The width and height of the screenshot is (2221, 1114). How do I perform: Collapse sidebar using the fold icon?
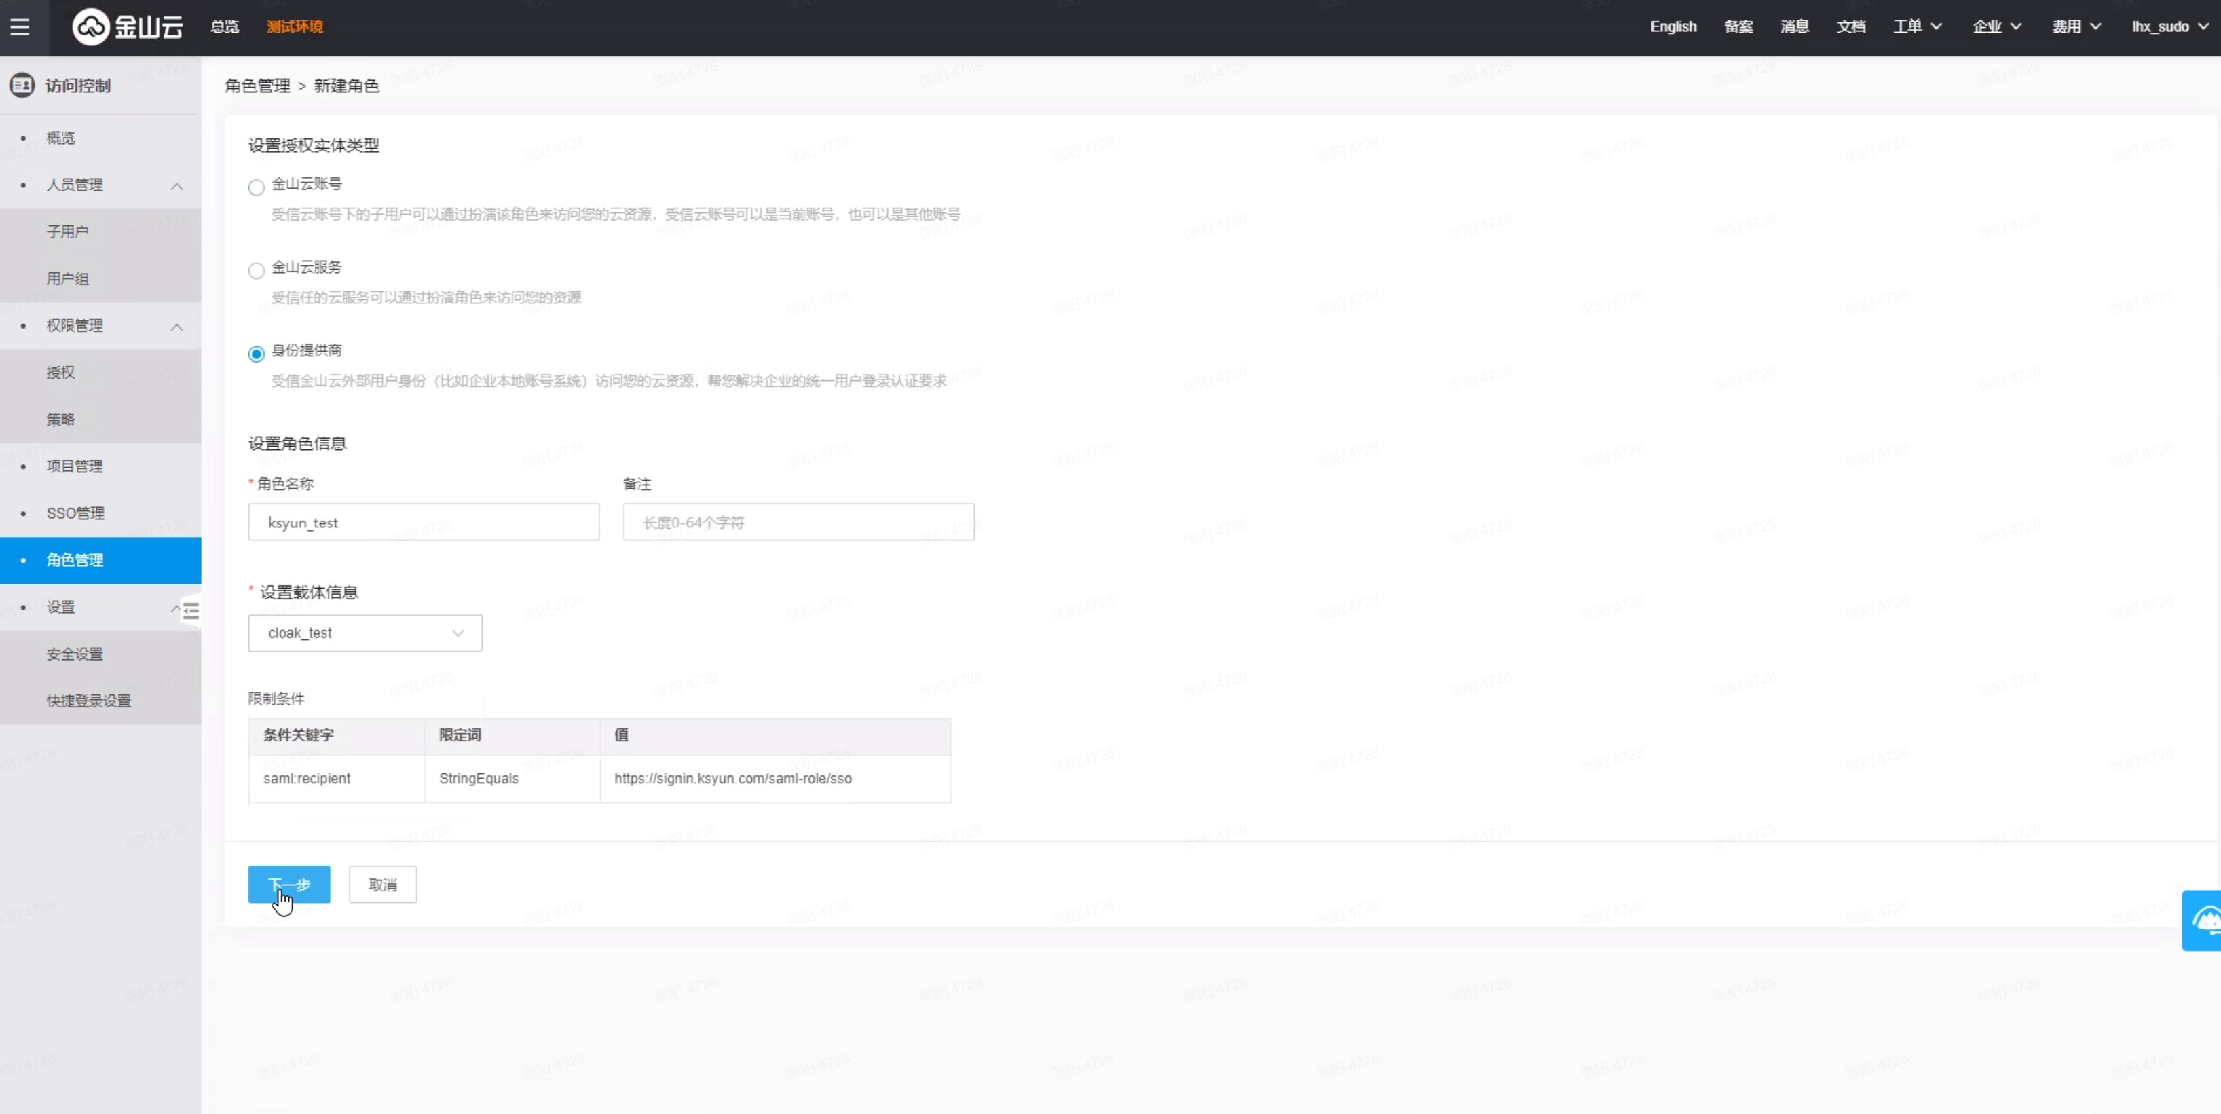(191, 610)
